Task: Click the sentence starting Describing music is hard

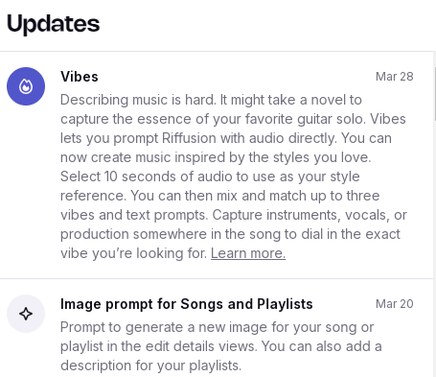Action: pos(138,100)
